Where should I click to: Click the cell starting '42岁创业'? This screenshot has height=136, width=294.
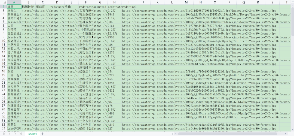pos(86,125)
